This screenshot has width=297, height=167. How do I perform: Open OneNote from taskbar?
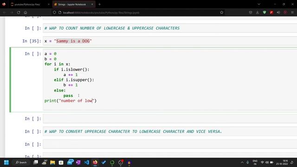tap(78, 162)
